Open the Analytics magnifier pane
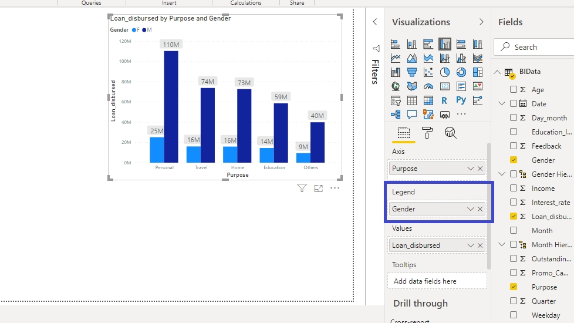The width and height of the screenshot is (574, 323). click(x=450, y=133)
